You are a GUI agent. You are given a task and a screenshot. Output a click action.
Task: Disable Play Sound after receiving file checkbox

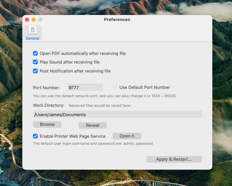click(35, 62)
